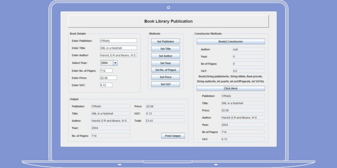Click the Set Price button
Image resolution: width=337 pixels, height=168 pixels.
tap(166, 77)
